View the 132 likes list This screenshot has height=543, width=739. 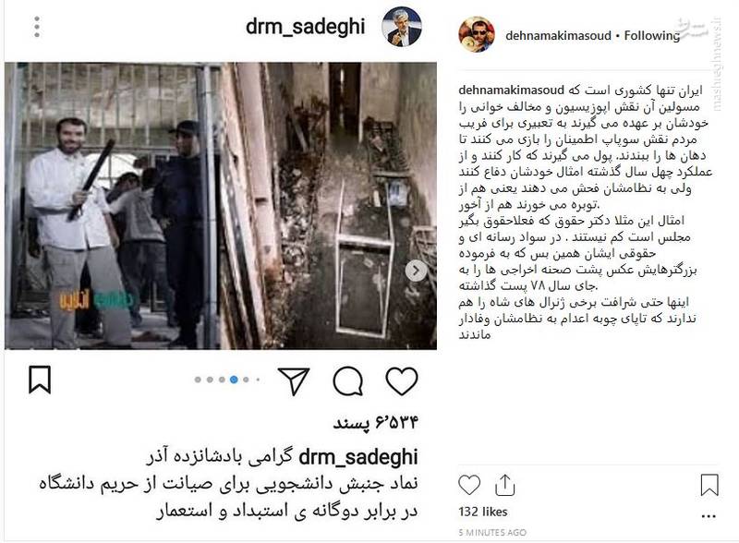[x=482, y=512]
